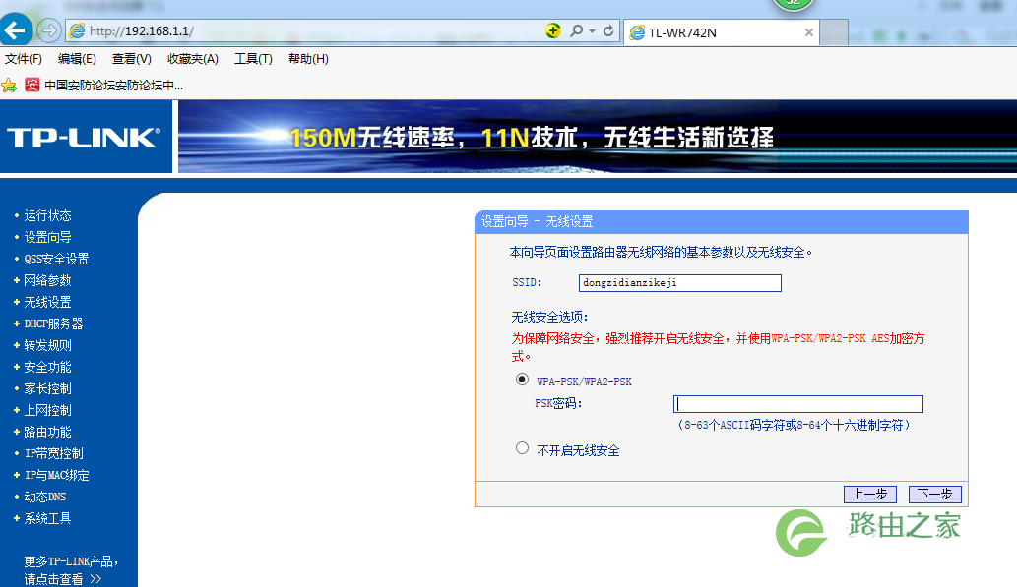Expand 转发规则 in the sidebar

47,345
